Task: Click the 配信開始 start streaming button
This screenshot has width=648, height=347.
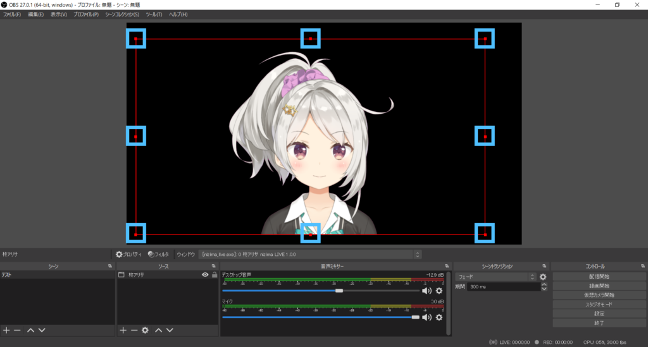Action: pos(599,276)
